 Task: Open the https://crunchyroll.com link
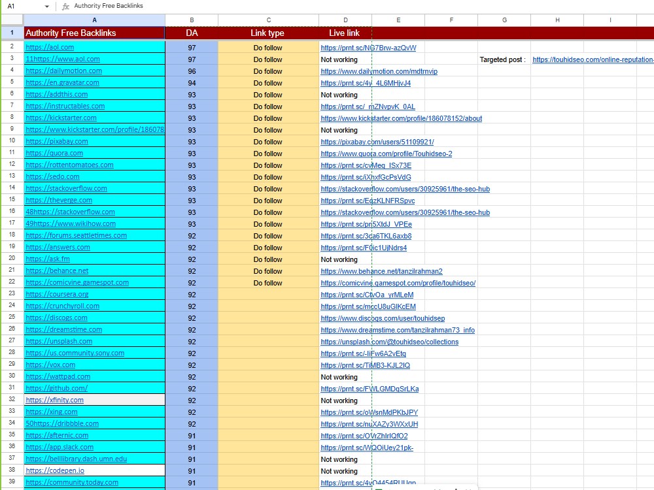click(63, 305)
